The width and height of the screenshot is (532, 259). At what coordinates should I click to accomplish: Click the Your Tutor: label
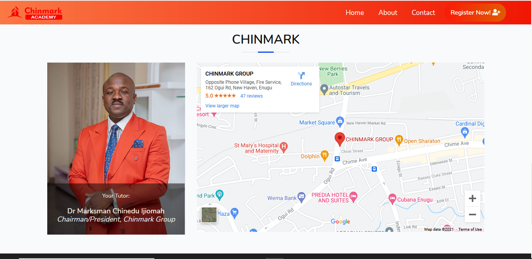pos(116,196)
